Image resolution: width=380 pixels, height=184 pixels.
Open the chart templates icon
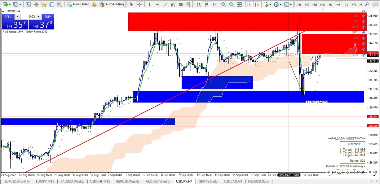[286, 4]
